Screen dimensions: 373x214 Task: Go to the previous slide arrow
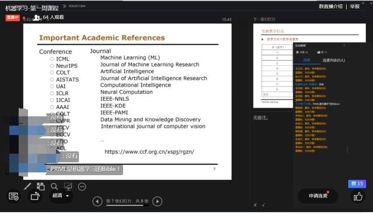click(97, 201)
